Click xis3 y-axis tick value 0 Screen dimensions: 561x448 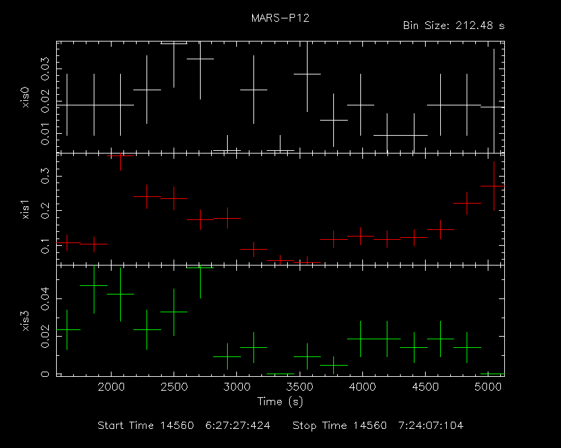pos(45,374)
